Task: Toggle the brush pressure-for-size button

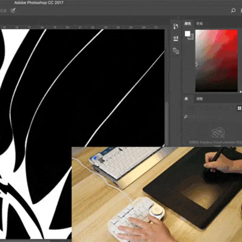Action: [x=13, y=11]
